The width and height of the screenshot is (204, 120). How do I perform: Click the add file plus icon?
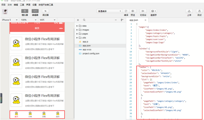click(x=78, y=20)
